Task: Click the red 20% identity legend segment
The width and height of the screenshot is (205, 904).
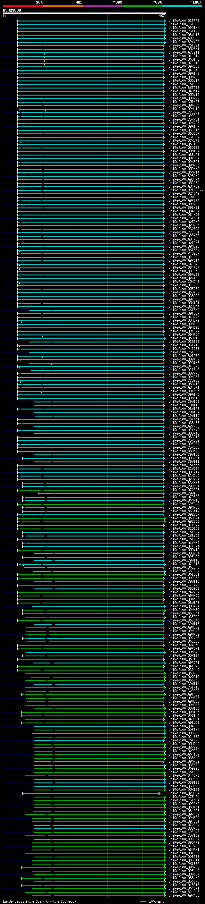Action: click(23, 6)
